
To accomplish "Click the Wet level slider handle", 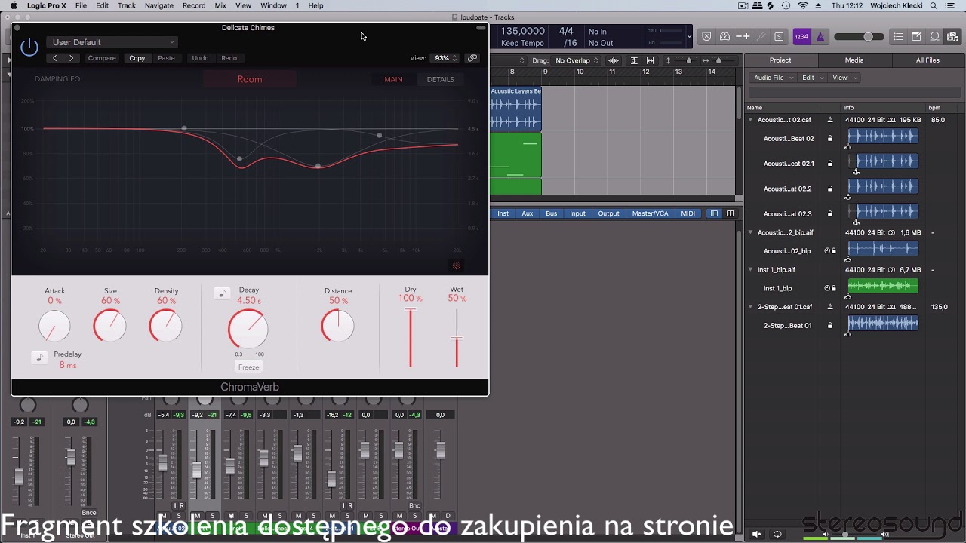I will (457, 337).
